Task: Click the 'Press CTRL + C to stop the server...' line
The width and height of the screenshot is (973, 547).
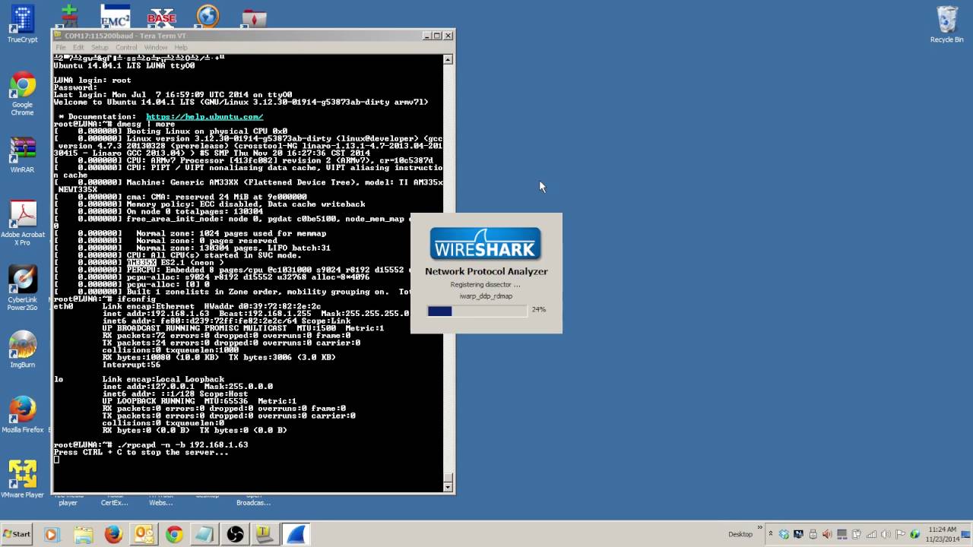Action: point(141,452)
